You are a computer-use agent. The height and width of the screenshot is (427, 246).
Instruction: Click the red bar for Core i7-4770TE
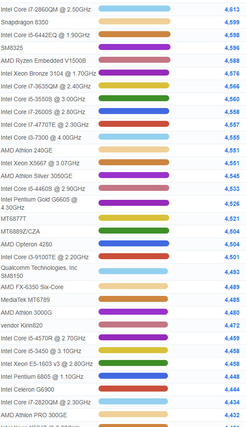134,124
